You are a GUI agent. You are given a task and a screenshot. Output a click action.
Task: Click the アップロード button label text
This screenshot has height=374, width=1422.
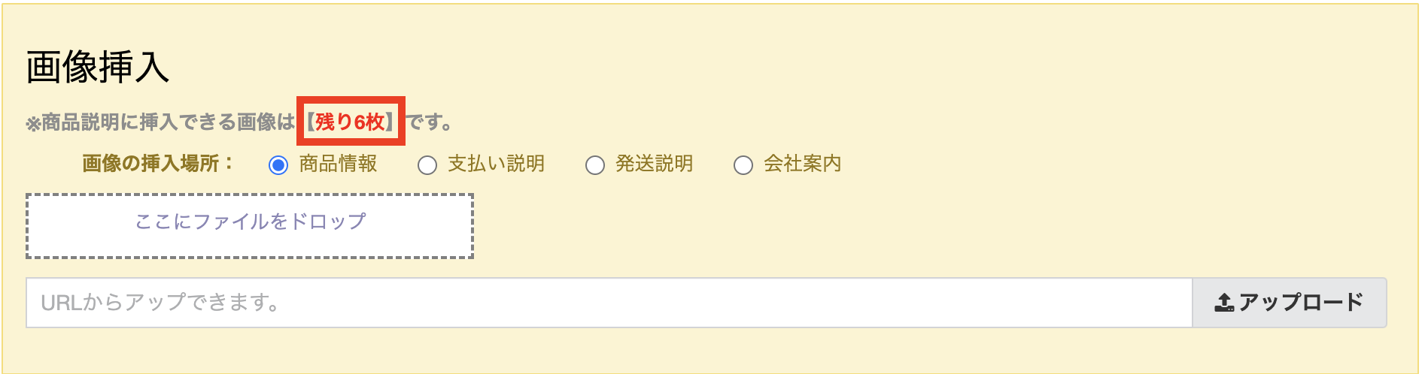[1301, 303]
